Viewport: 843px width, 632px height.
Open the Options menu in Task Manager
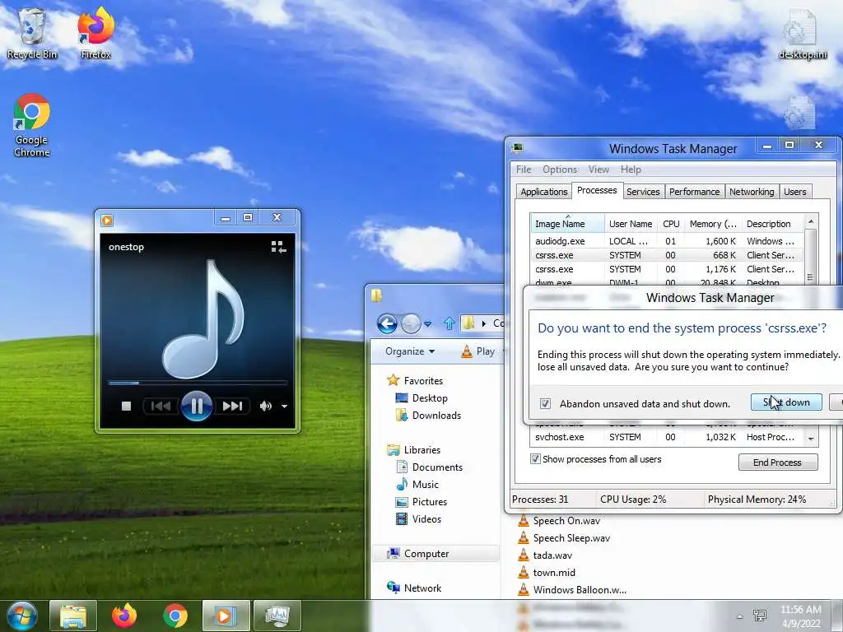click(560, 170)
